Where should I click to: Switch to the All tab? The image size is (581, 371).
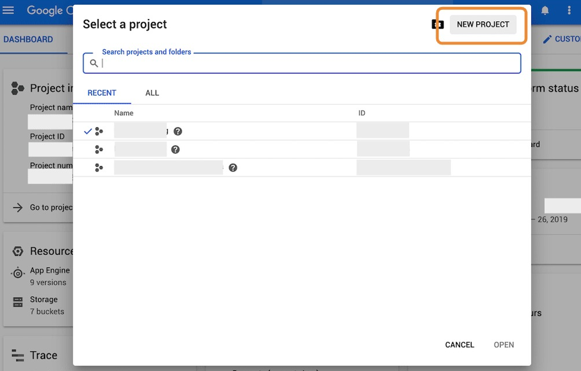152,93
